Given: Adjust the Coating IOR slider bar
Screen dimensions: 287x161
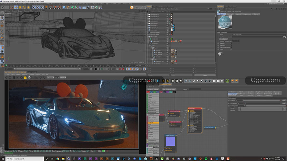Looking at the screenshot, I should point(266,106).
